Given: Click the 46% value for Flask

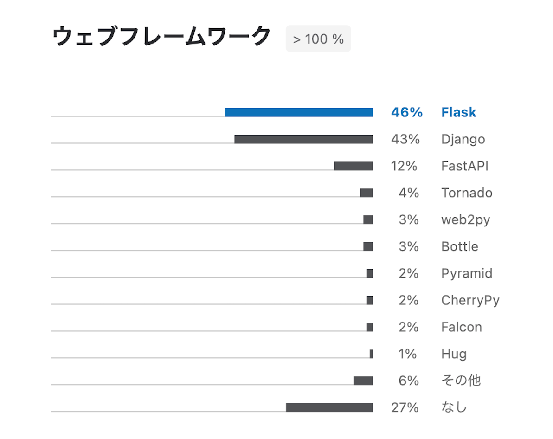Looking at the screenshot, I should (x=407, y=112).
